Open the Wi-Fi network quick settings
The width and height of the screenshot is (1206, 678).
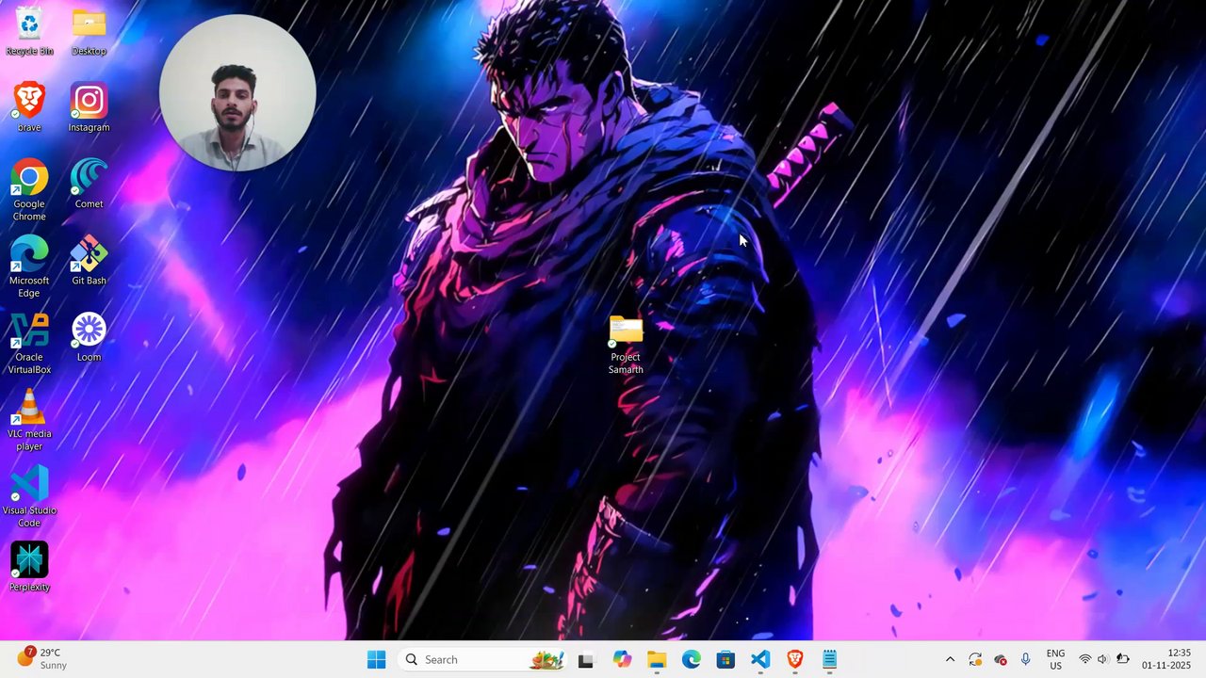pos(1085,659)
